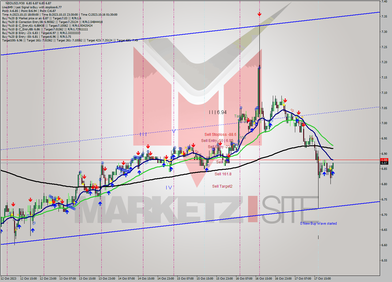Viewport: 392px width, 282px height.
Task: Click the 6.75 price axis label
Action: pos(384,200)
